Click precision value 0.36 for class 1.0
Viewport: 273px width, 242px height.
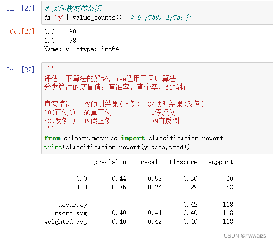pyautogui.click(x=119, y=187)
